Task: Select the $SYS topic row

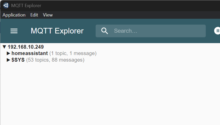Action: [x=46, y=60]
